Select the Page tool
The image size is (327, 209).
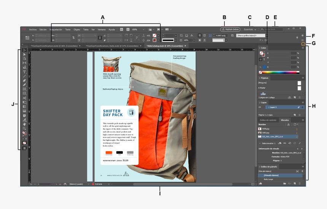click(x=24, y=59)
